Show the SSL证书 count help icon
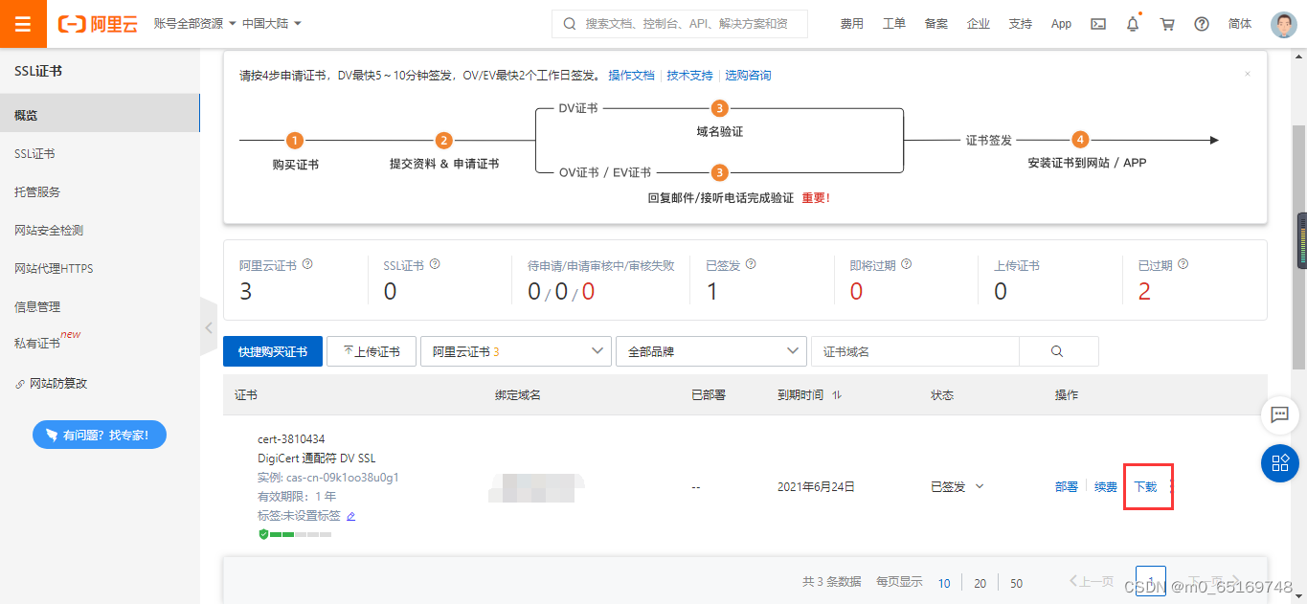 pos(435,264)
